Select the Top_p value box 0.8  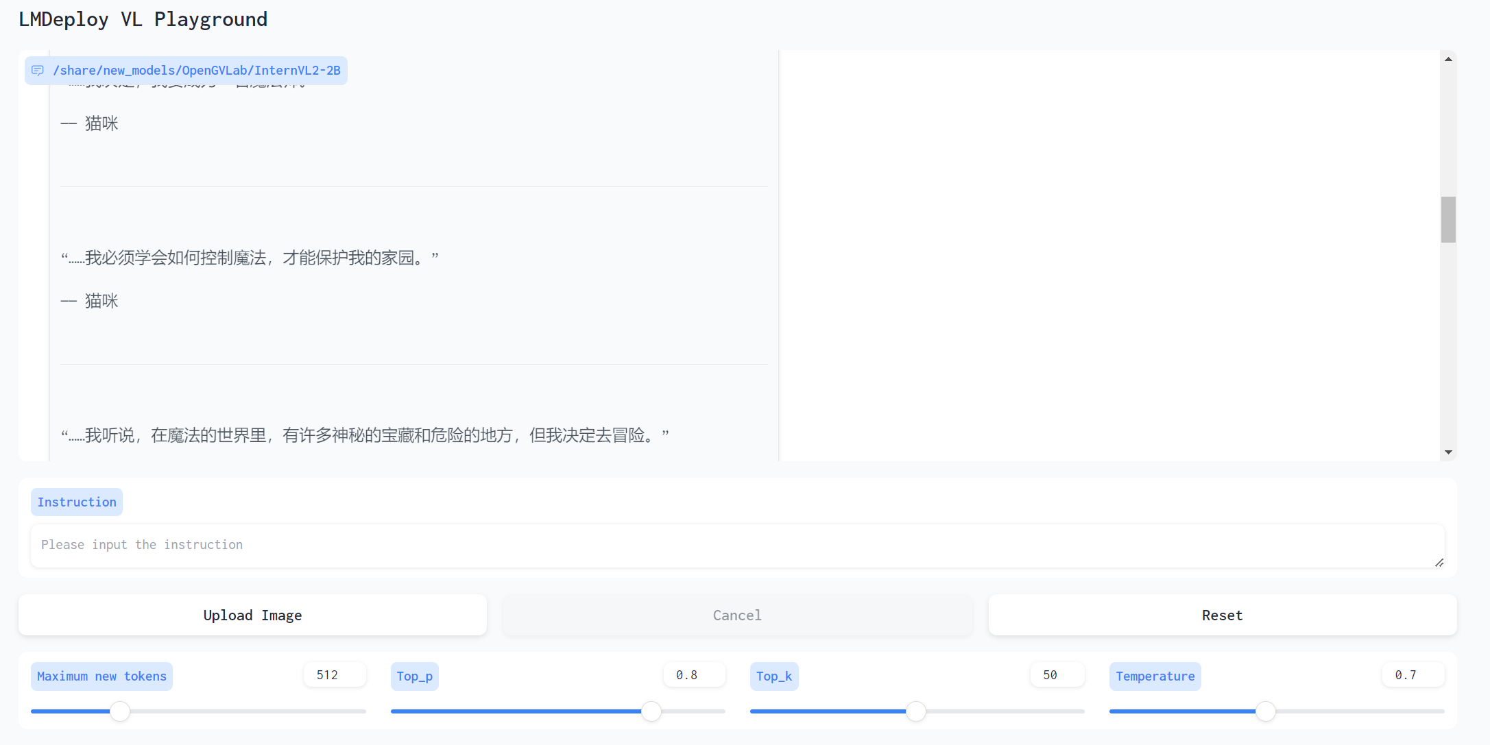click(694, 675)
